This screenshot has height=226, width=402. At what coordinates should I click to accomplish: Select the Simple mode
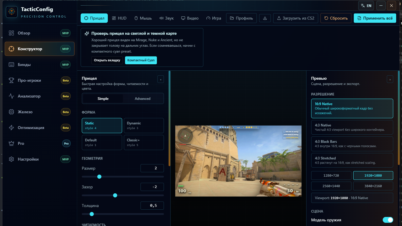tap(103, 99)
